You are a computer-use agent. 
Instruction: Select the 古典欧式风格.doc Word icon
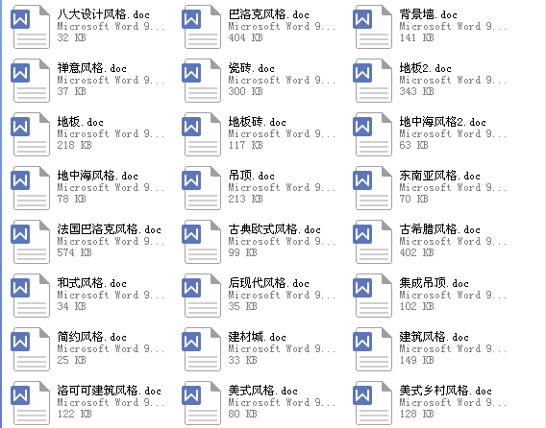pos(202,242)
